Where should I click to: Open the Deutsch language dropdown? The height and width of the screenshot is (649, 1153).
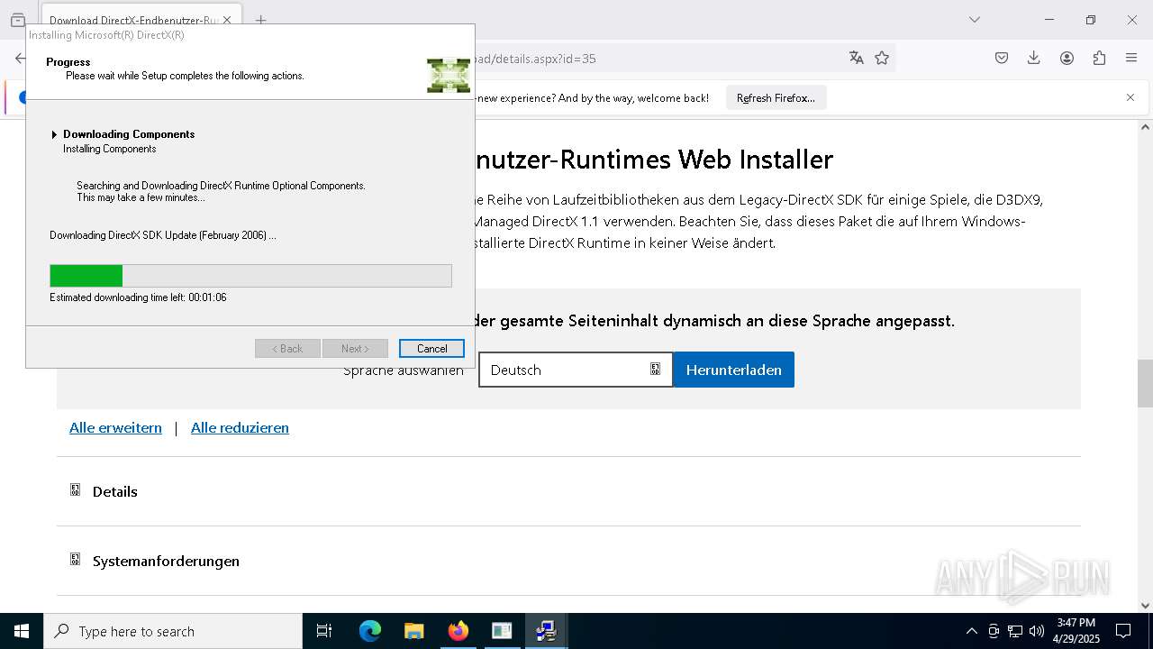click(x=576, y=370)
